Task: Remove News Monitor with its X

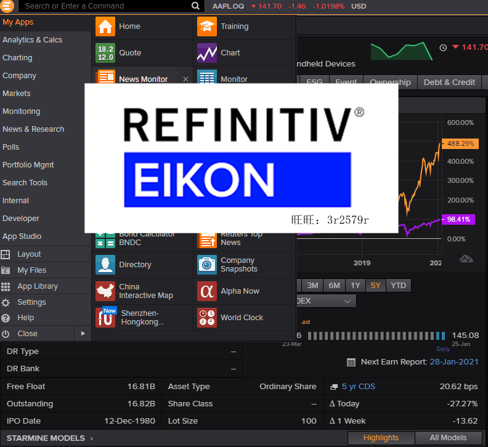Action: 186,79
